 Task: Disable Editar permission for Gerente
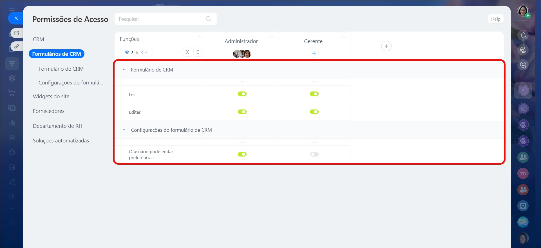pyautogui.click(x=314, y=112)
